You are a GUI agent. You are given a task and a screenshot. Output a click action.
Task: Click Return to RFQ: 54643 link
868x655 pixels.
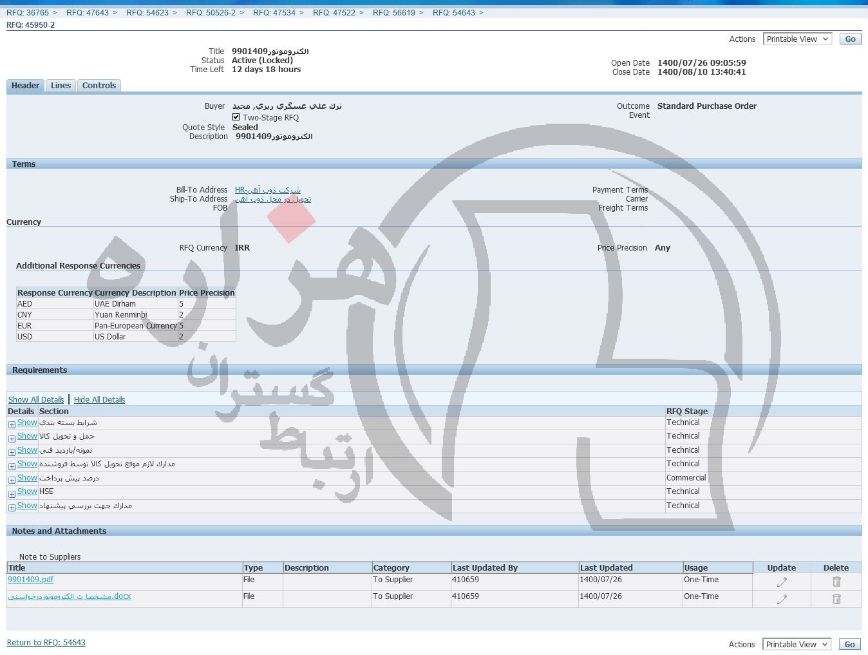(x=46, y=643)
